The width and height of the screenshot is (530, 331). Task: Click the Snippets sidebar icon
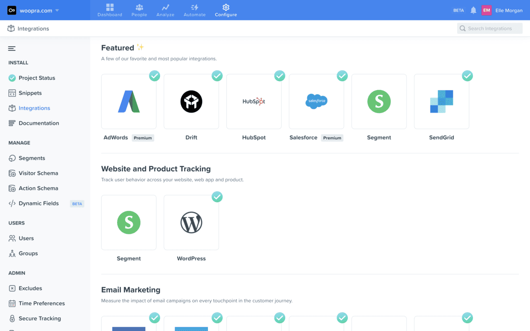(12, 93)
